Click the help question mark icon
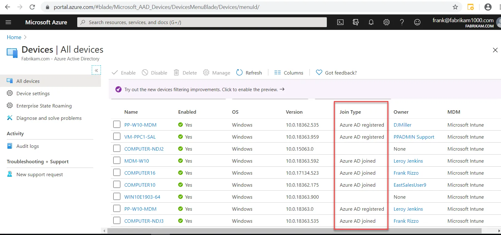 tap(402, 22)
